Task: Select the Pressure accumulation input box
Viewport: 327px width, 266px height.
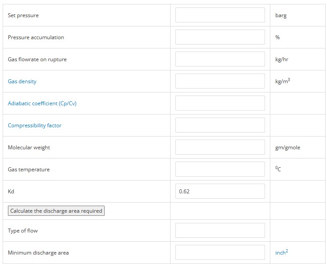Action: (x=220, y=37)
